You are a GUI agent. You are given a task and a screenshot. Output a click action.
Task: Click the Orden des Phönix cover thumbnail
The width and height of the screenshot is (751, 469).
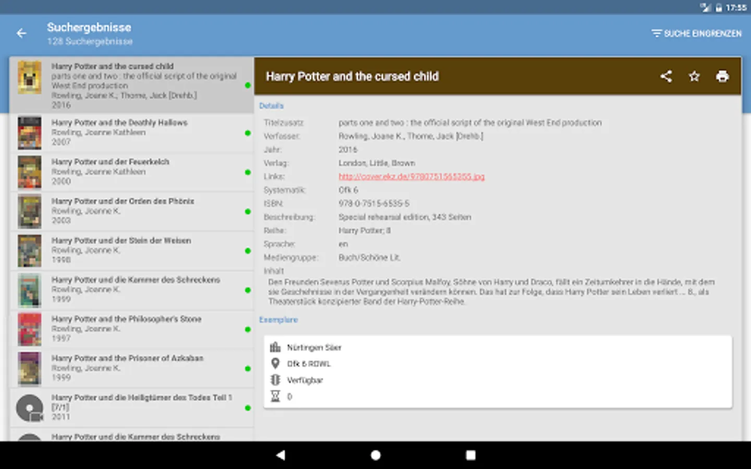click(x=30, y=212)
